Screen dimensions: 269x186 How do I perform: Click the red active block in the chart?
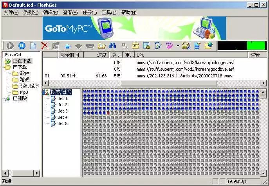pos(108,113)
